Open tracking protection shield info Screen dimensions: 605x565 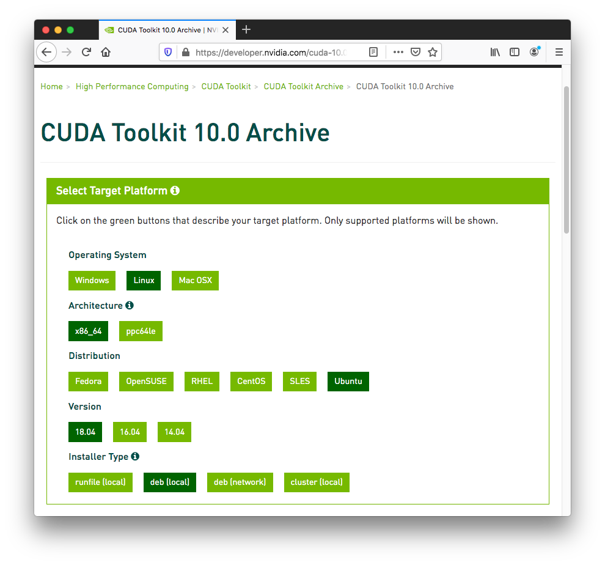pos(168,52)
